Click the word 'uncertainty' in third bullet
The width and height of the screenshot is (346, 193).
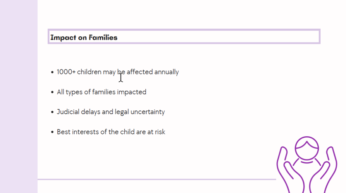pyautogui.click(x=148, y=112)
